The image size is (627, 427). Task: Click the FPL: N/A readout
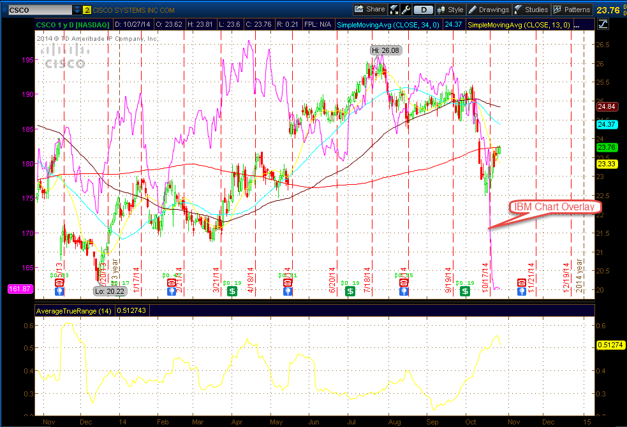(318, 24)
